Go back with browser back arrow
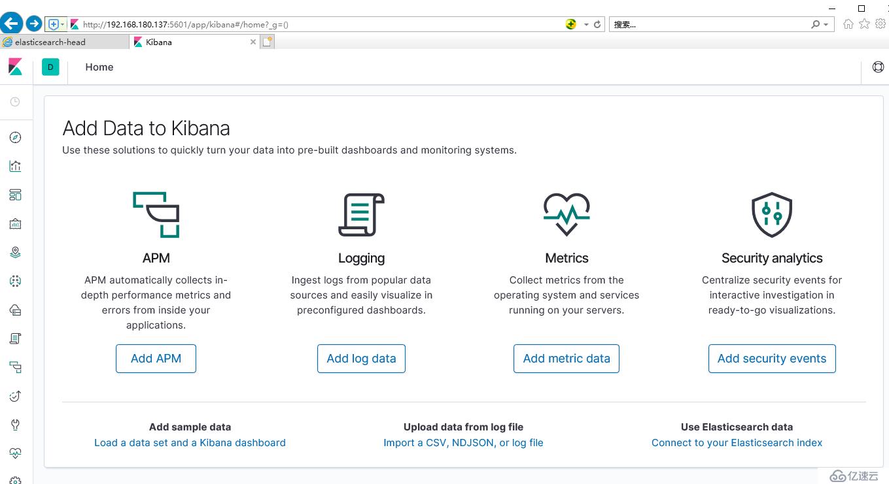Screen dimensions: 889x484 pos(11,24)
